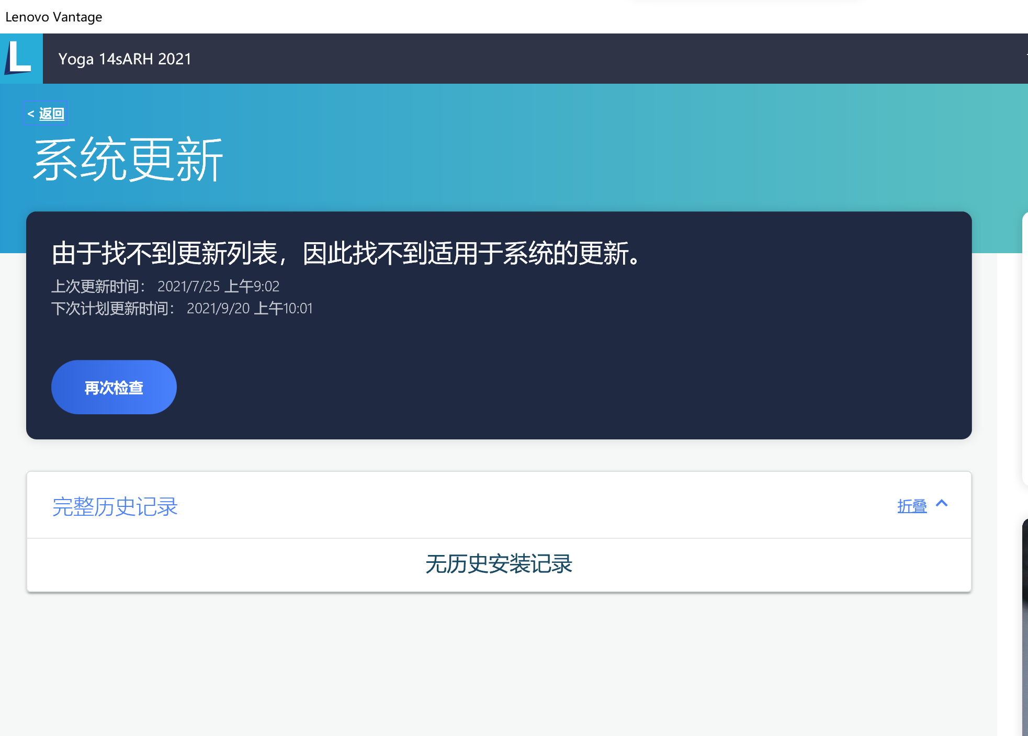Click the next scheduled update 2021/9/20 上午10:01
1028x736 pixels.
click(250, 308)
